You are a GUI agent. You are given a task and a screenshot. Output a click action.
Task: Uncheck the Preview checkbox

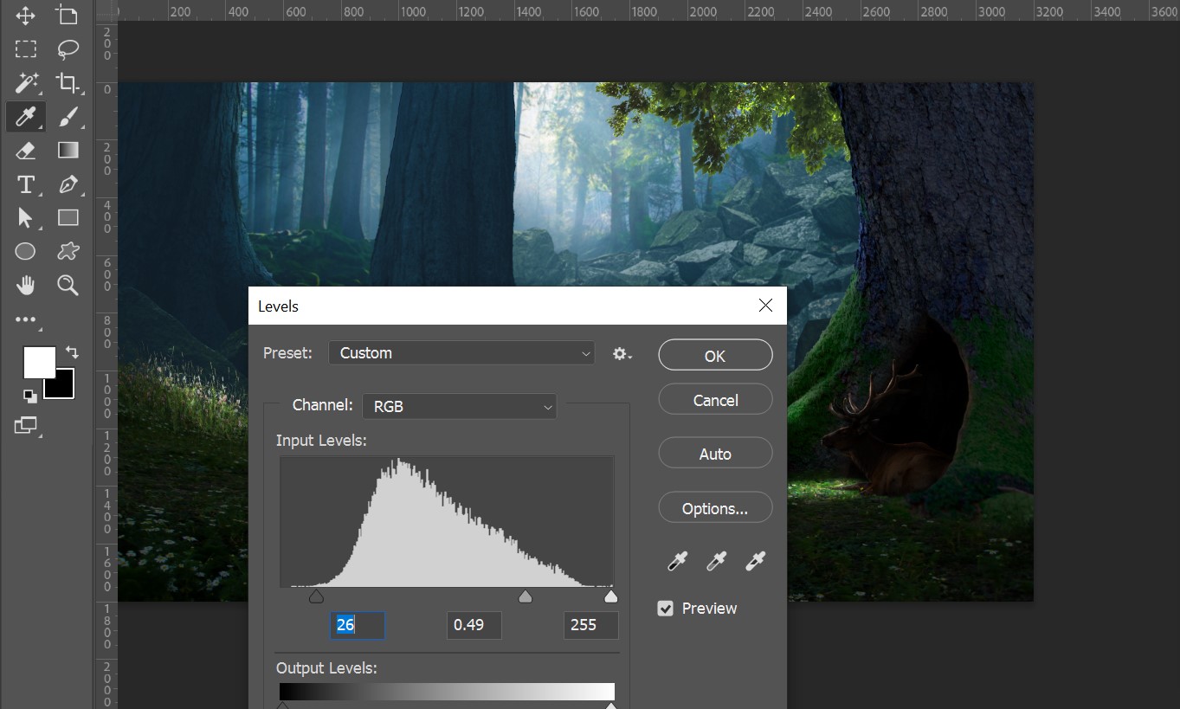tap(666, 609)
